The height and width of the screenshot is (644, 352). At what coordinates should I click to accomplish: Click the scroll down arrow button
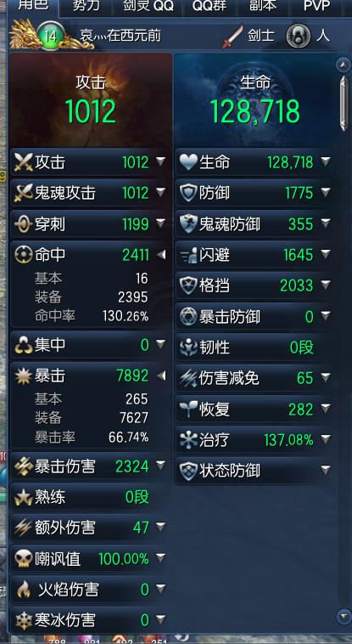pos(343,616)
